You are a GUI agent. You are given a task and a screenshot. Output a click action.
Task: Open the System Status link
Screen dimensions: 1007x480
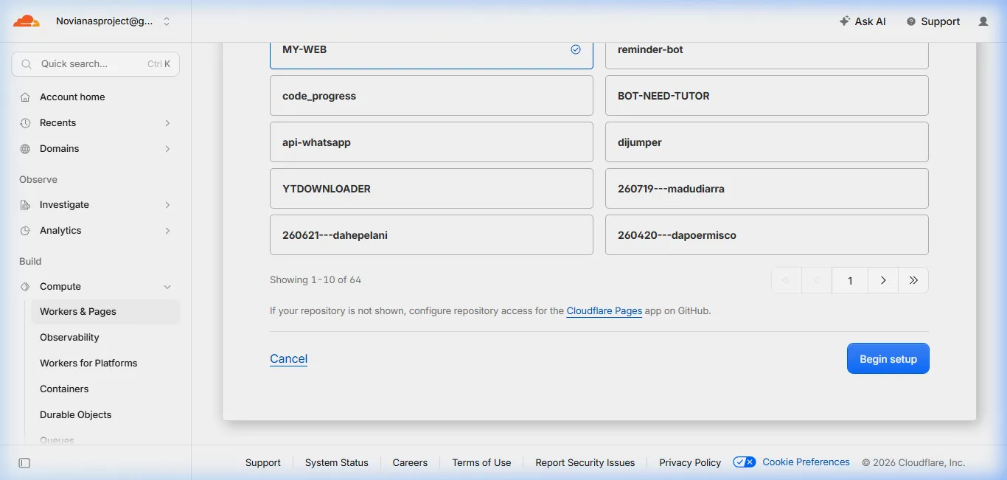point(337,462)
